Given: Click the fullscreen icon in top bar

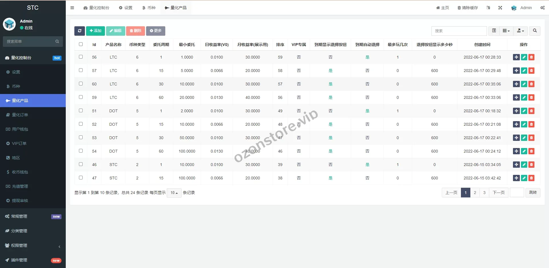Looking at the screenshot, I should click(500, 8).
